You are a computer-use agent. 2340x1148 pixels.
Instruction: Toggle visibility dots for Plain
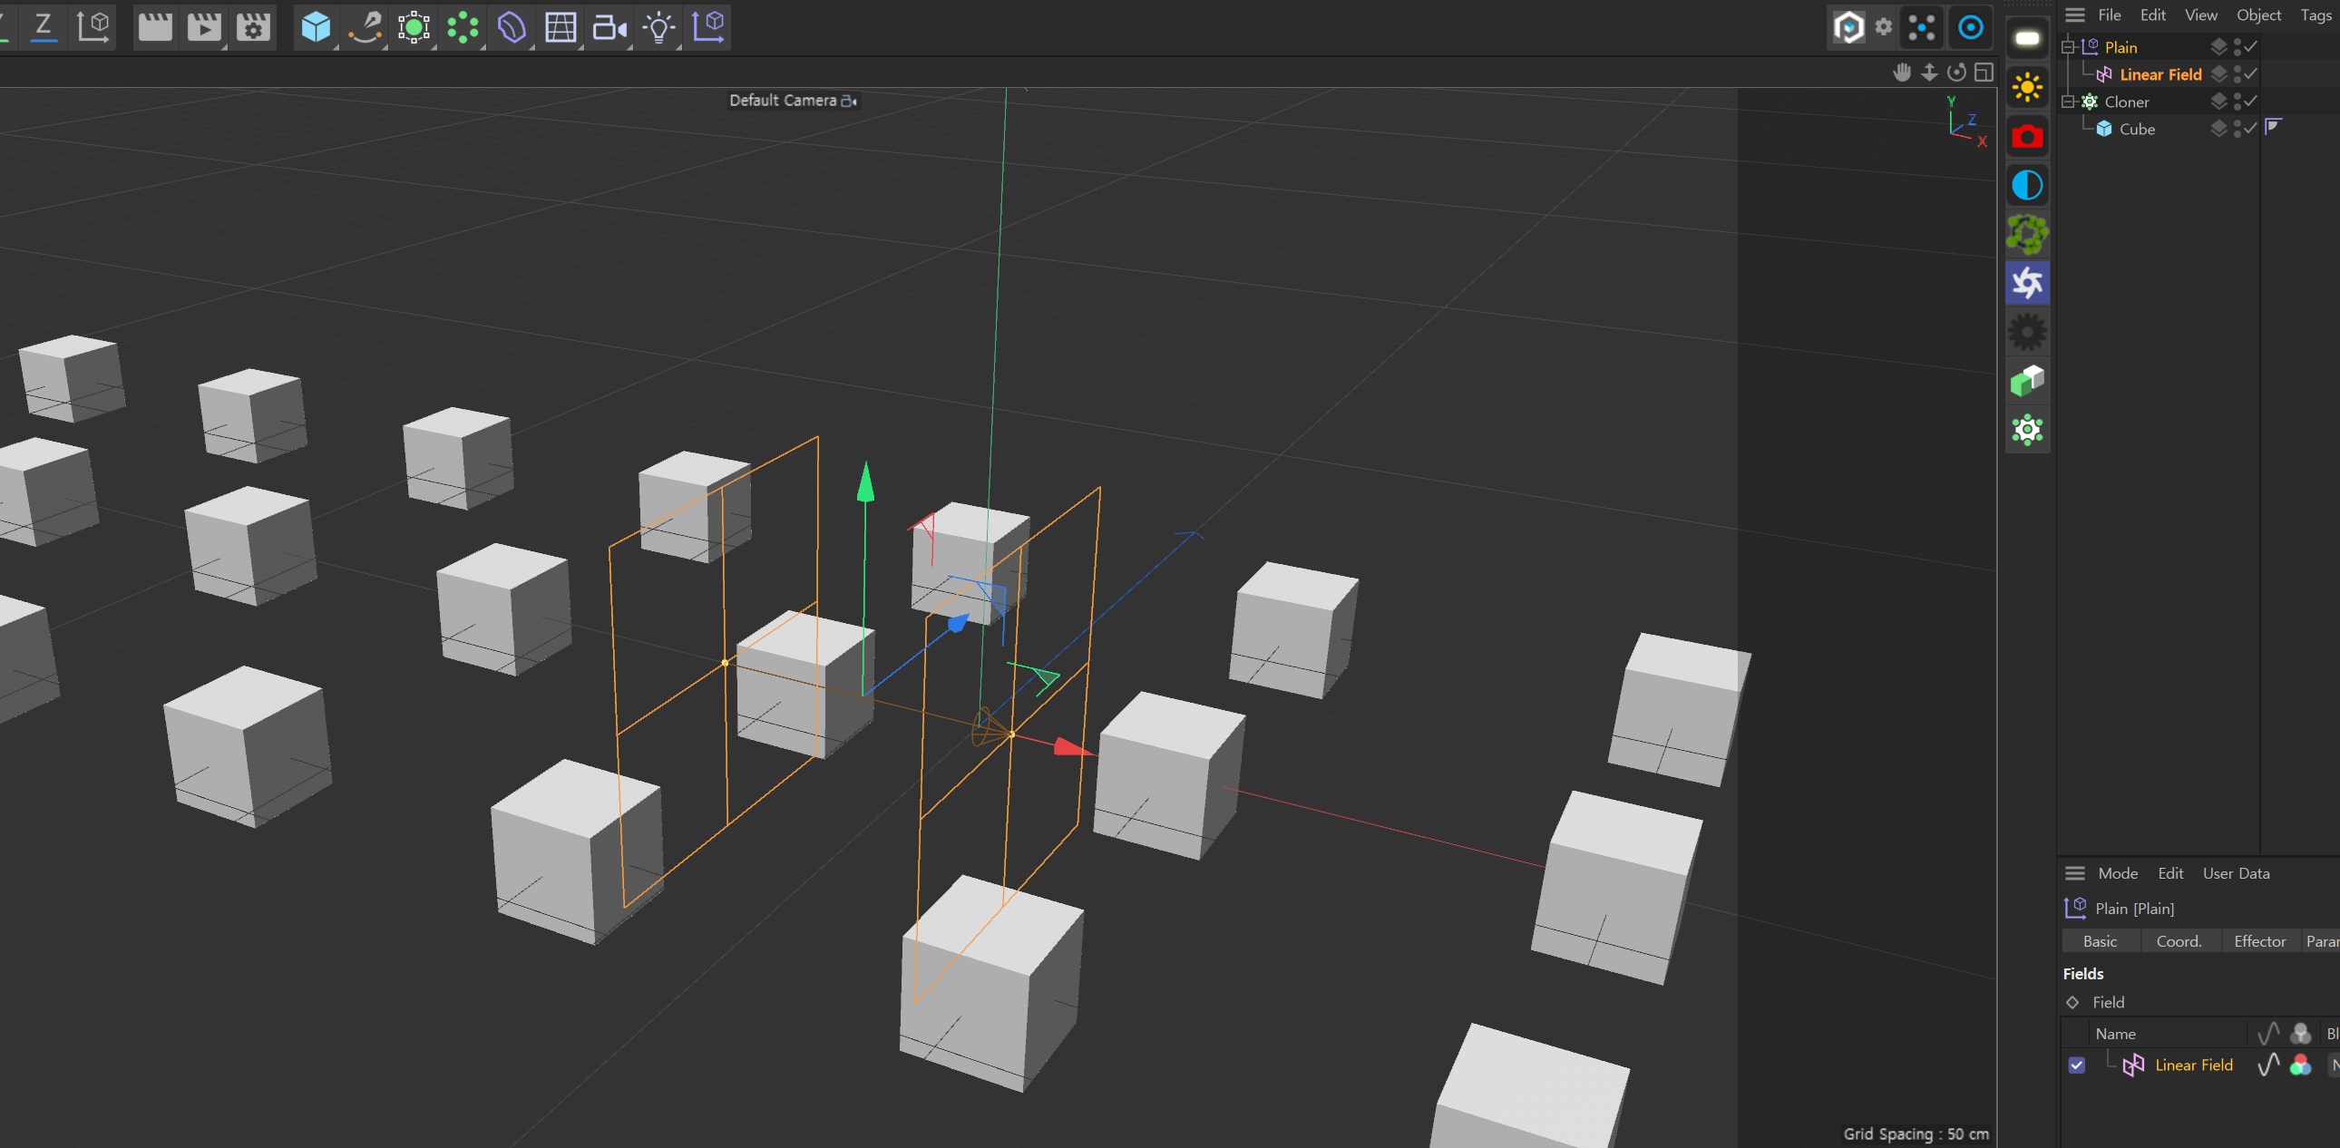(2238, 47)
